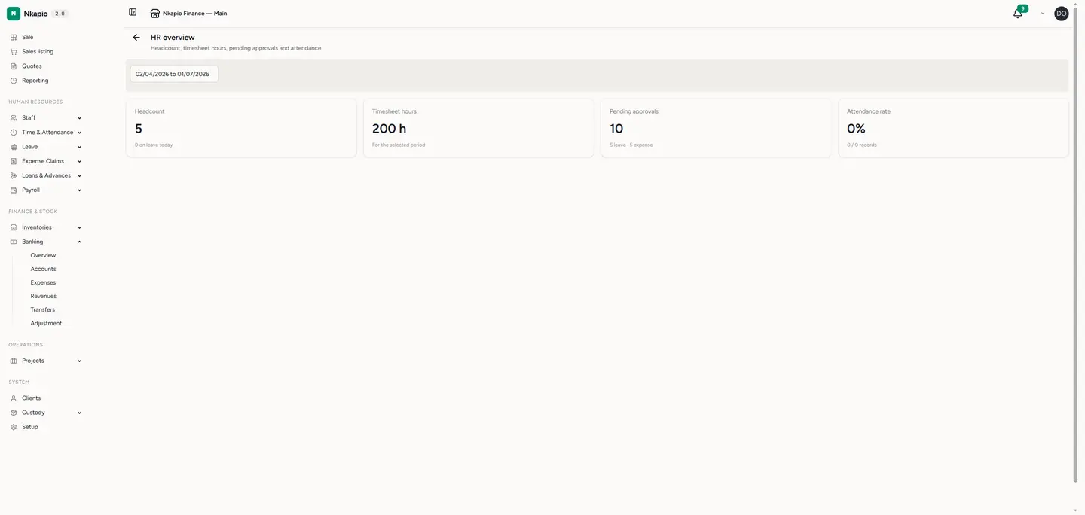Expand Time & Attendance chevron
Viewport: 1085px width, 515px height.
(x=79, y=133)
